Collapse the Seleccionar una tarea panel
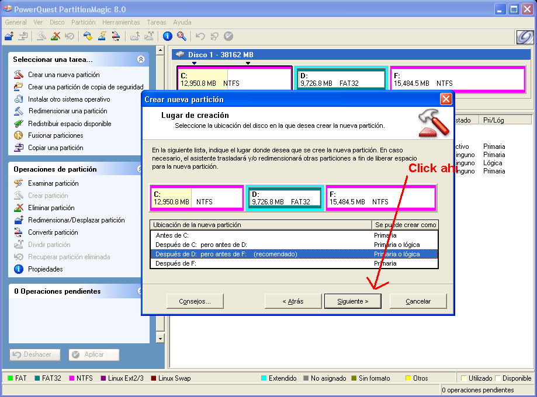The height and width of the screenshot is (397, 537). 140,60
